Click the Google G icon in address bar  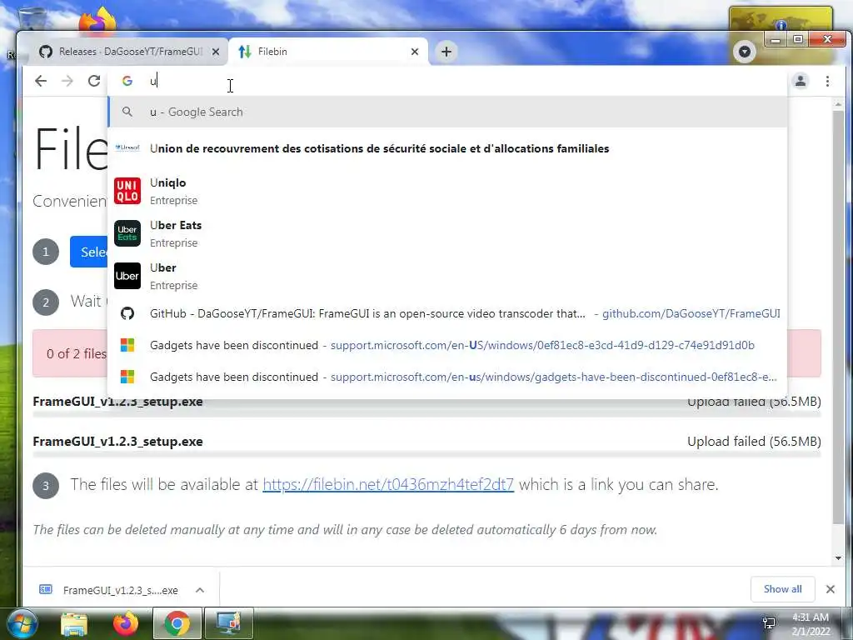pyautogui.click(x=127, y=81)
